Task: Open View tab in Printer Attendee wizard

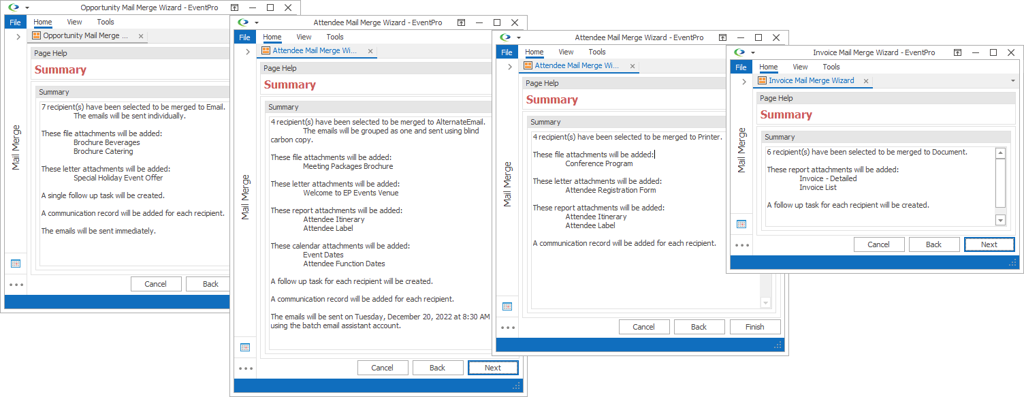Action: click(x=566, y=52)
